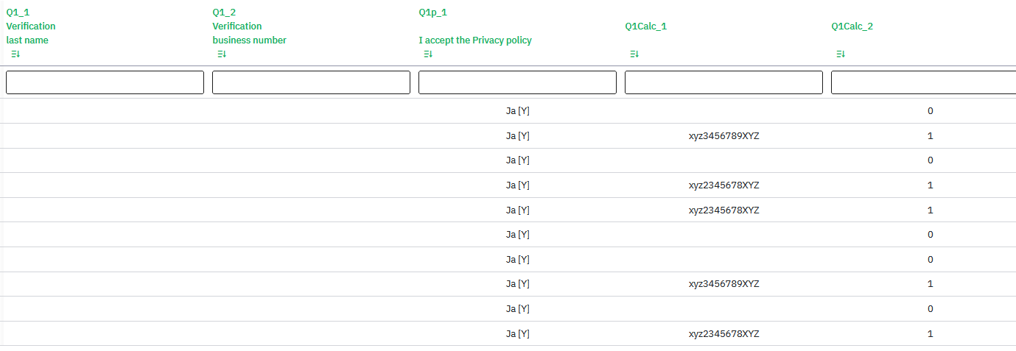Select the Q1_2 Verification business number header
This screenshot has height=351, width=1016.
(249, 26)
